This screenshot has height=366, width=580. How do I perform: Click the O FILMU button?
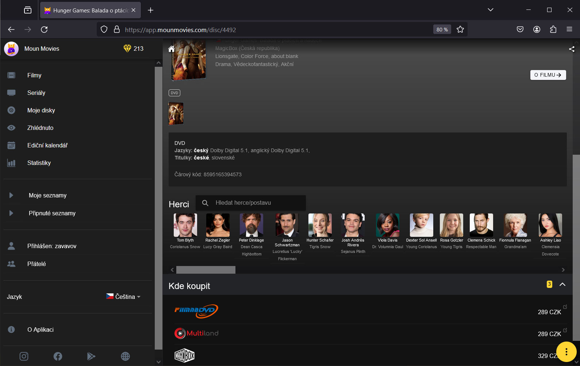548,75
